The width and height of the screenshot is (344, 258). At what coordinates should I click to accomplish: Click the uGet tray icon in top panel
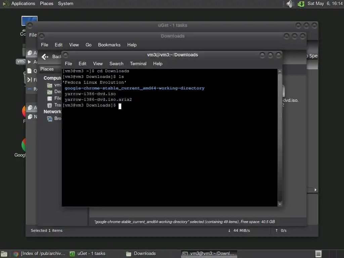point(301,4)
